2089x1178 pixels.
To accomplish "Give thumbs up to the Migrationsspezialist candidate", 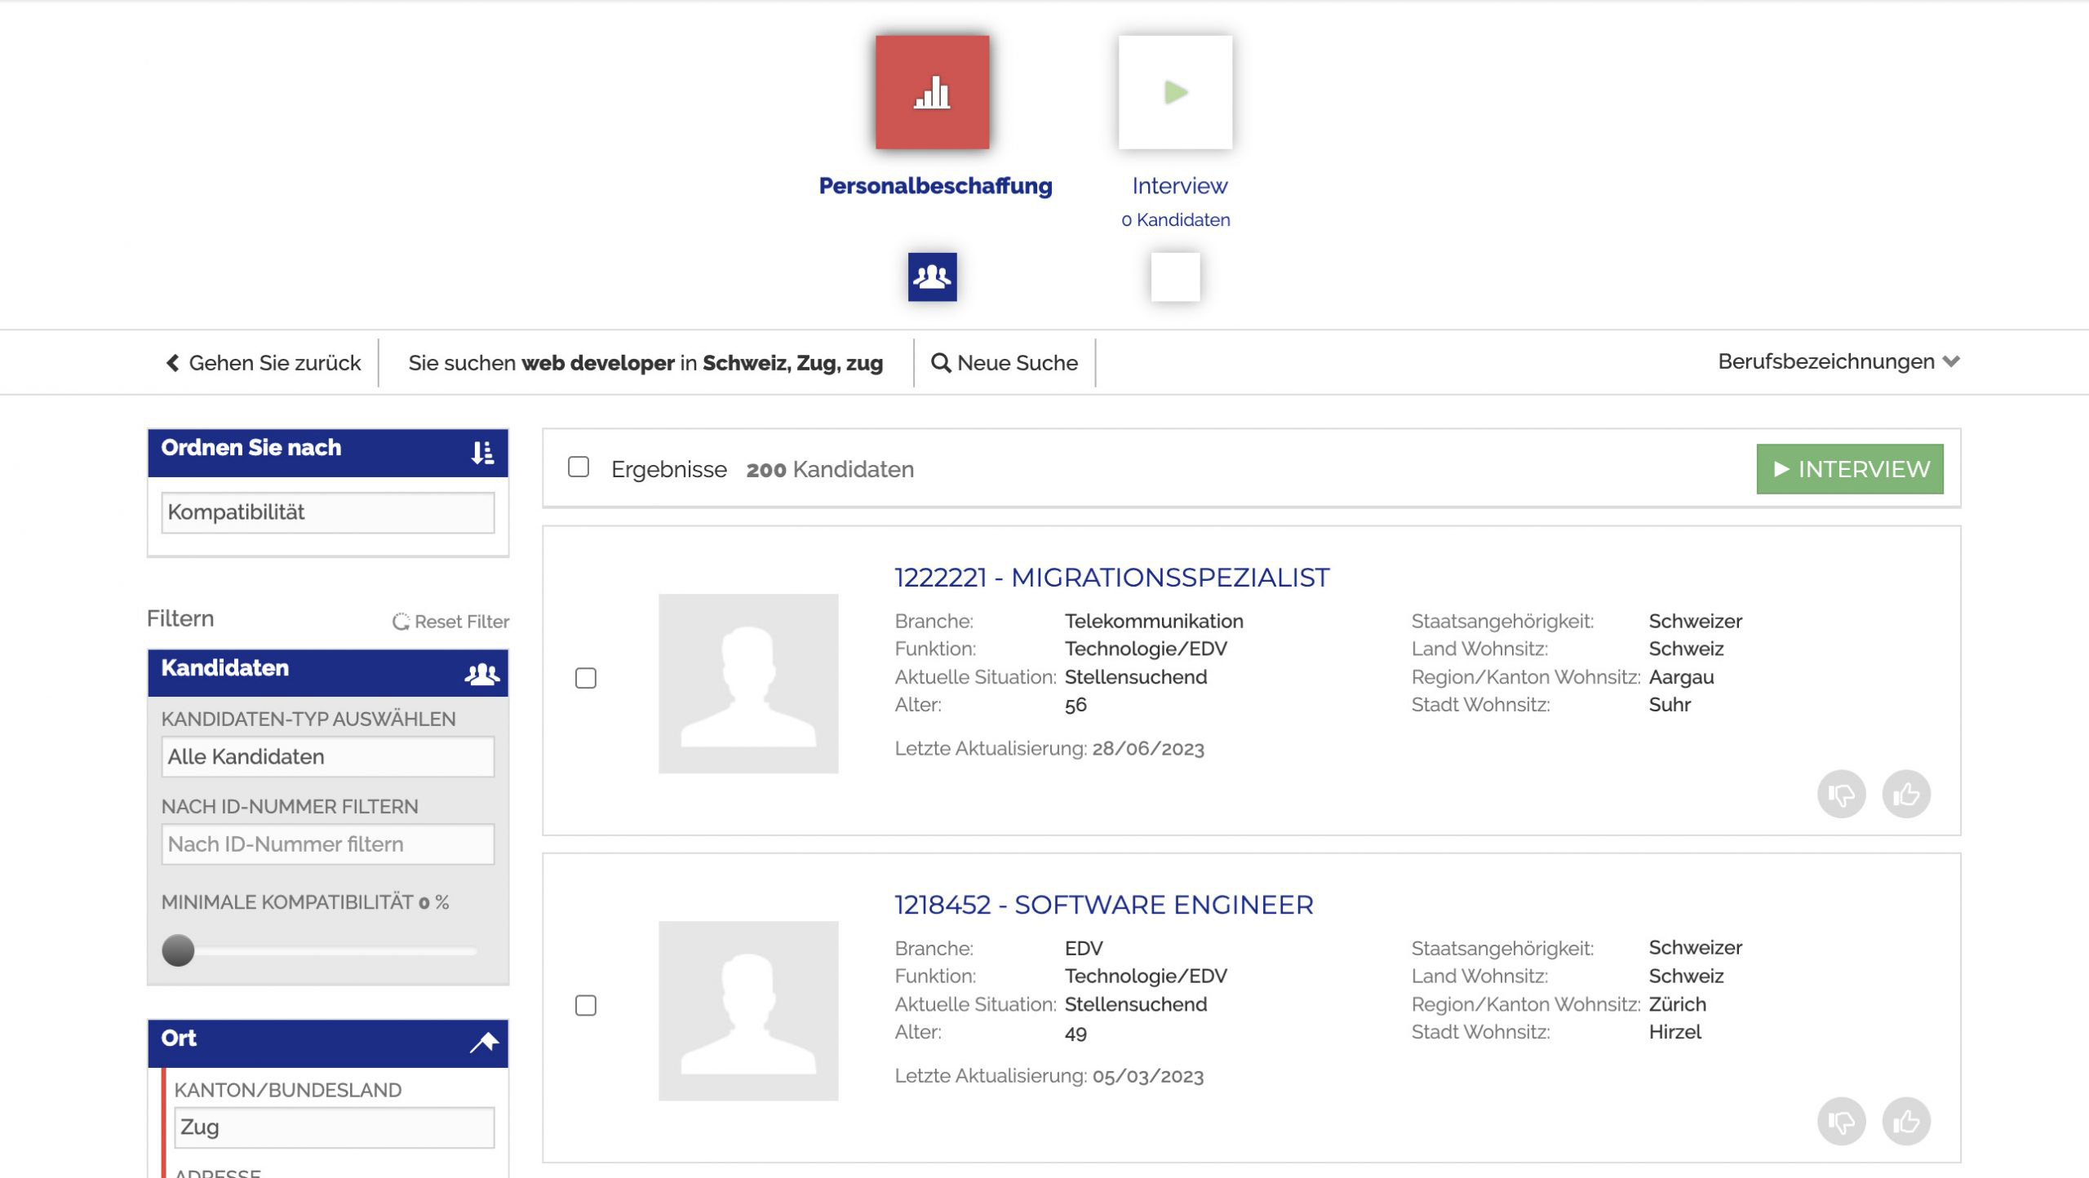I will coord(1905,792).
